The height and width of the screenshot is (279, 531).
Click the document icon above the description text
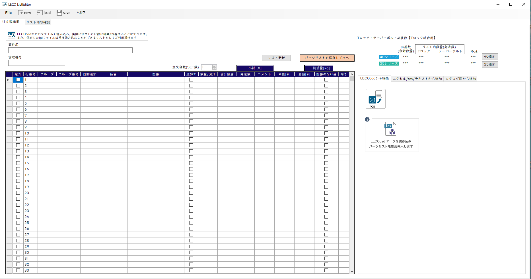[x=11, y=35]
